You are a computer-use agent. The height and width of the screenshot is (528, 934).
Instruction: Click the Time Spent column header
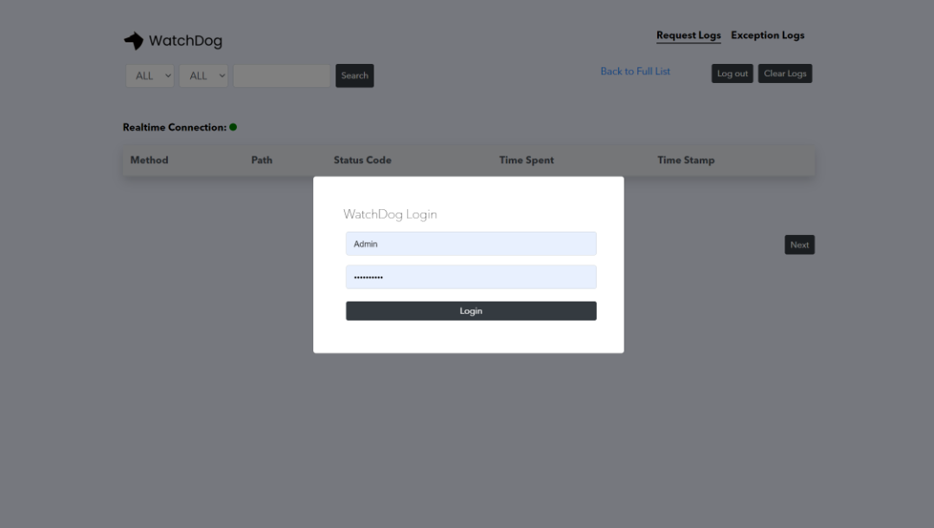tap(526, 160)
